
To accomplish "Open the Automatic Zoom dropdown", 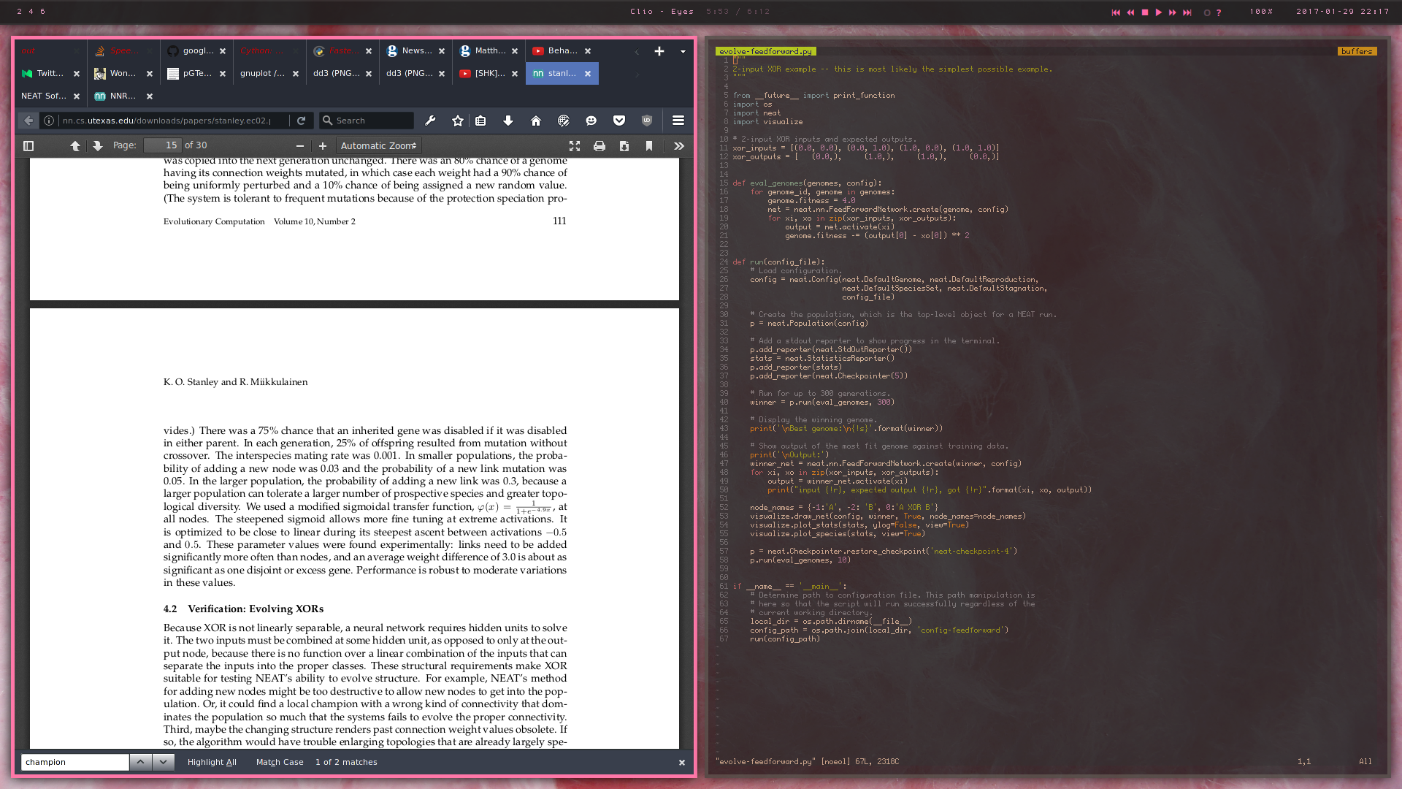I will tap(378, 146).
